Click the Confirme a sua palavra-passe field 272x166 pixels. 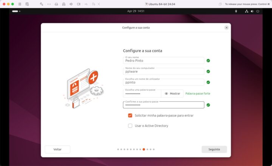164,105
